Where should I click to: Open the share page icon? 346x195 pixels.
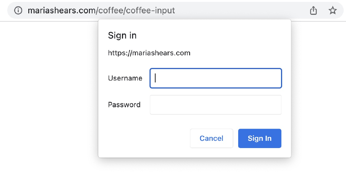click(x=314, y=10)
